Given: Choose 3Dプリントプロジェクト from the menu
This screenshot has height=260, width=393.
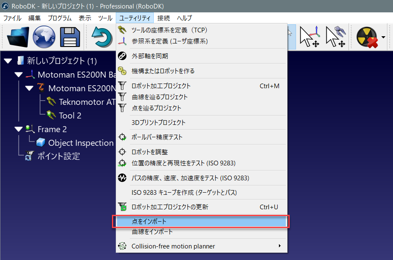Looking at the screenshot, I should [202, 122].
